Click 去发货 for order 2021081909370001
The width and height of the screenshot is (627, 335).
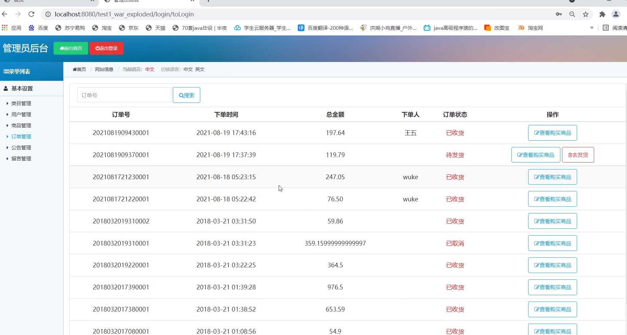[x=578, y=155]
